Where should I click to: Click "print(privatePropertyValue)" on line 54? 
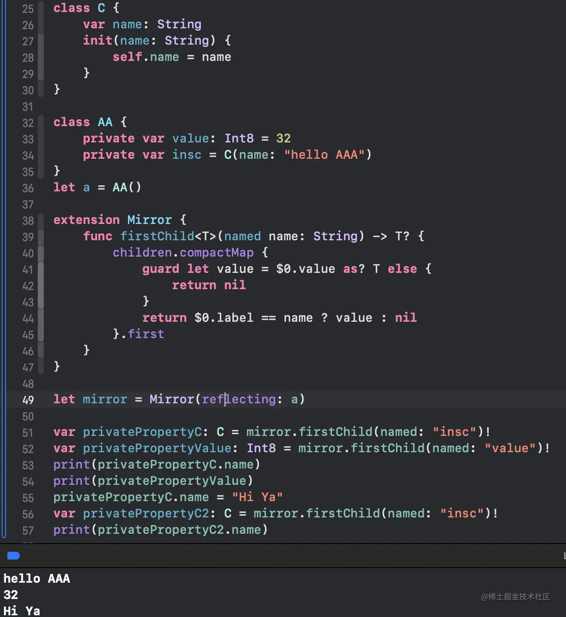153,481
